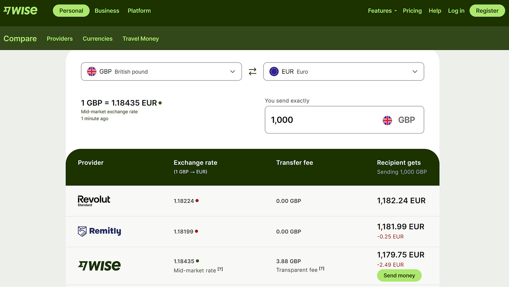509x287 pixels.
Task: Click the Revolut Standard logo
Action: 94,201
